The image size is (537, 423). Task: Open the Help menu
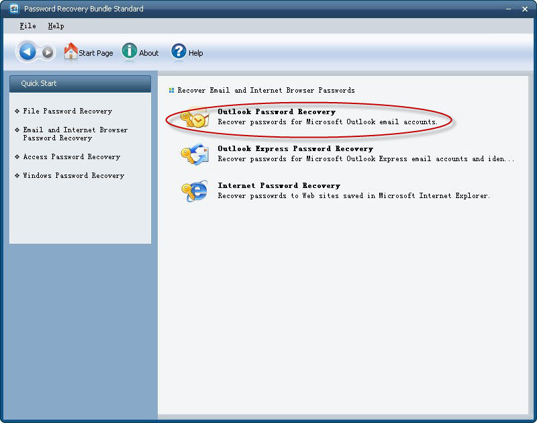pos(56,26)
